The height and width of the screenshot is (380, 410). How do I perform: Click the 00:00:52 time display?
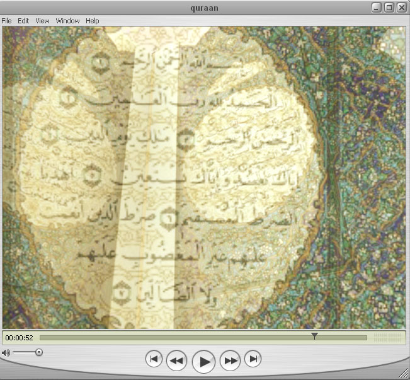pos(19,338)
